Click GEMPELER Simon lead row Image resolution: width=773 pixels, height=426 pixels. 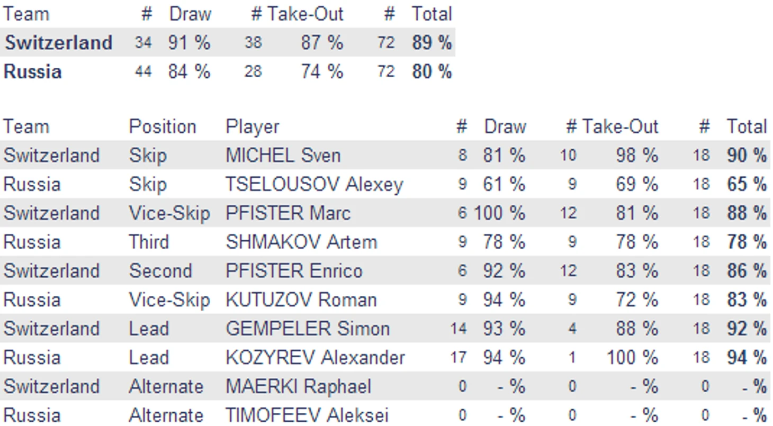[385, 328]
